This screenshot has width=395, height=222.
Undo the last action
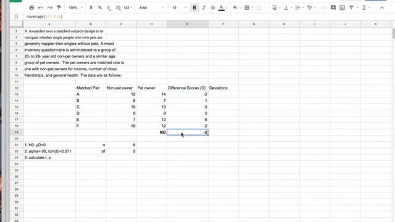point(41,8)
